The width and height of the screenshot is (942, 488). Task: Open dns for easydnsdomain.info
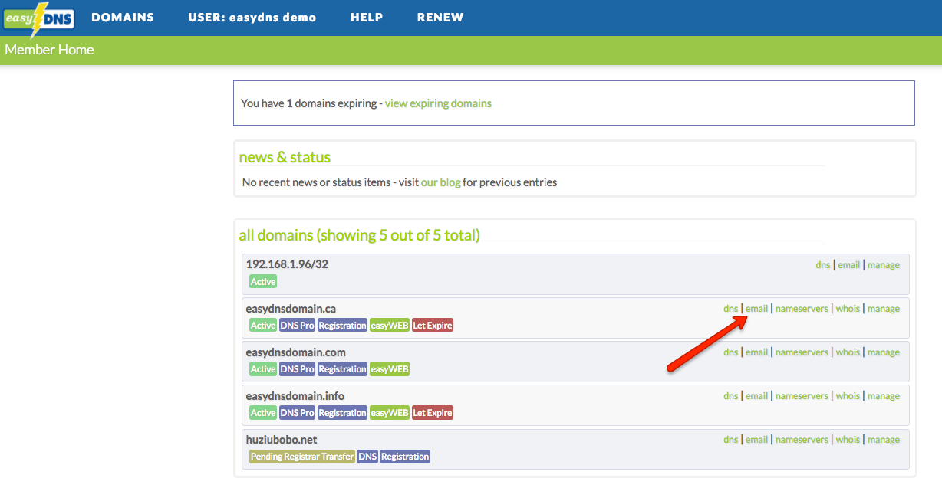point(731,396)
